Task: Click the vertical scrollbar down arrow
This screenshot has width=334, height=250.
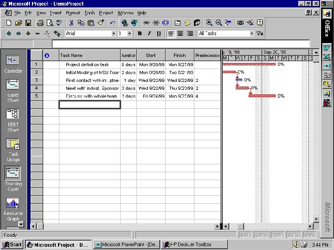Action: [316, 219]
